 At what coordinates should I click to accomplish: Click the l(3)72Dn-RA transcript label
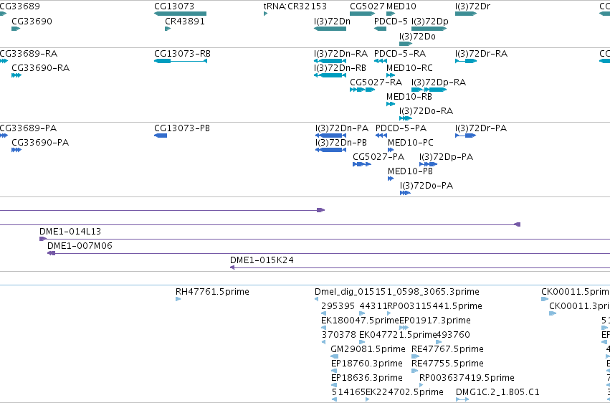[340, 54]
